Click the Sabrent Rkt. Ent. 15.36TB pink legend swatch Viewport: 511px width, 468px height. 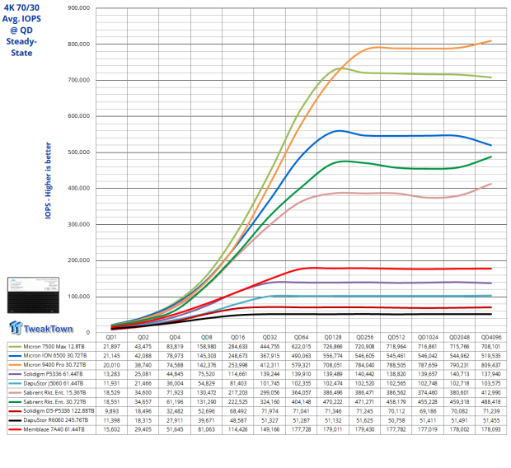[x=14, y=393]
